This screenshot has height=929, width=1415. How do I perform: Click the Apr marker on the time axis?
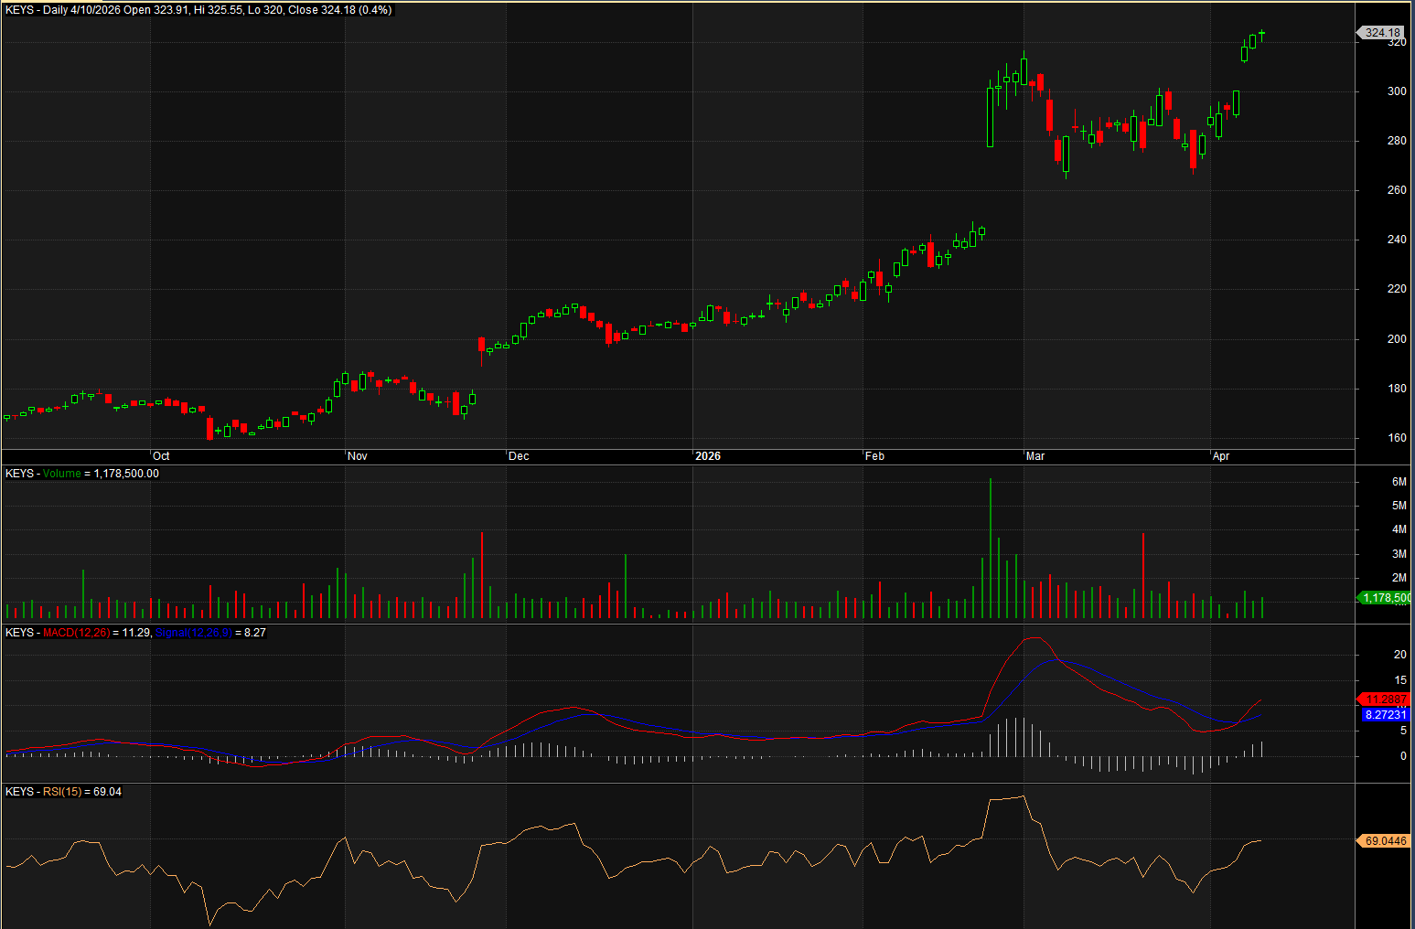(1221, 456)
